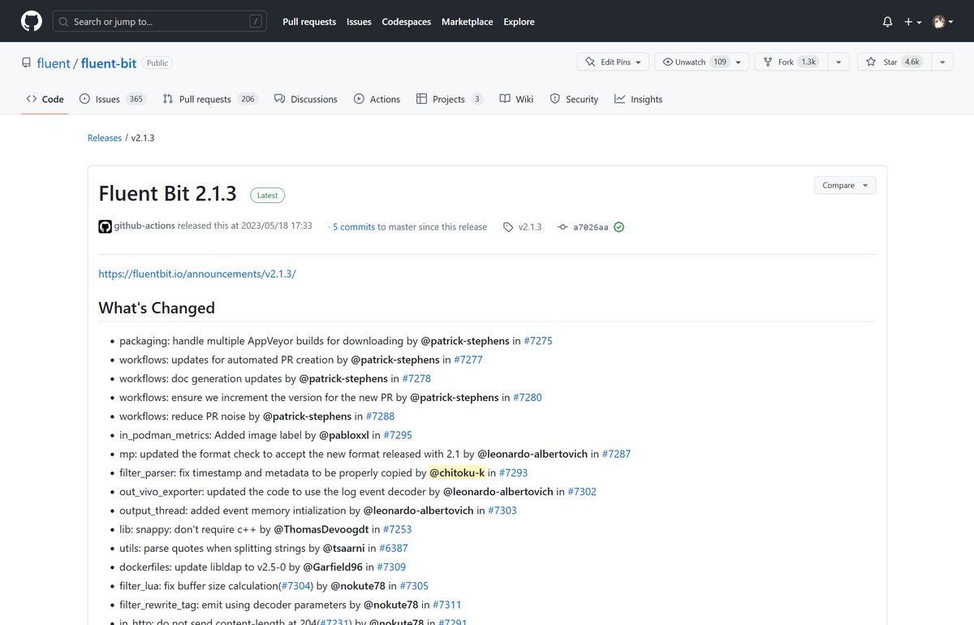Click the github-actions avatar icon
The height and width of the screenshot is (625, 974).
106,226
